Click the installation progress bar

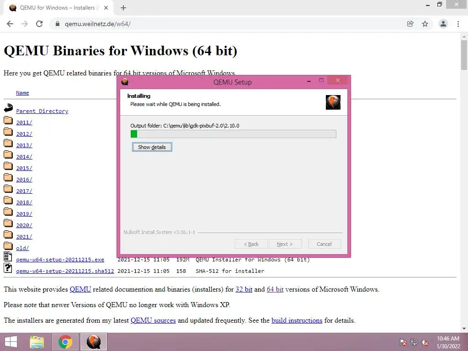click(x=234, y=134)
